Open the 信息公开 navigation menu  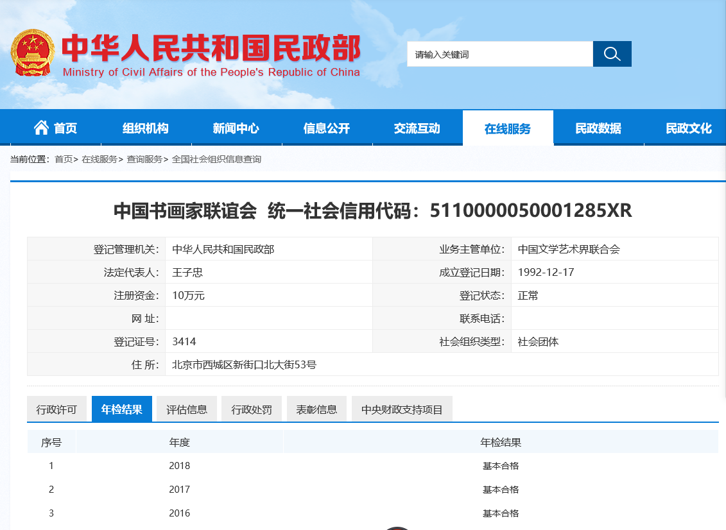point(327,128)
